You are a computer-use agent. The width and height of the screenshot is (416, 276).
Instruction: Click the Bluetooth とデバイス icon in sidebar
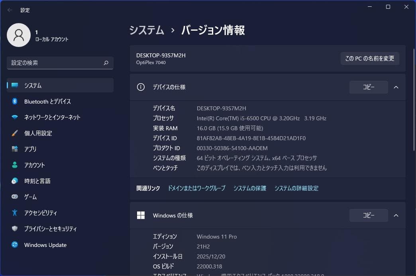15,102
